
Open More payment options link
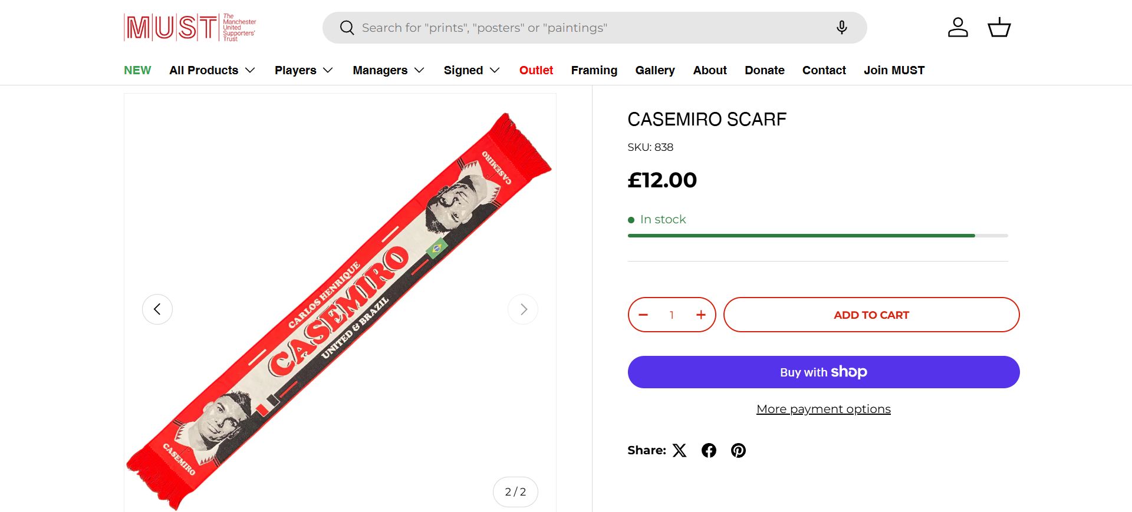[823, 409]
